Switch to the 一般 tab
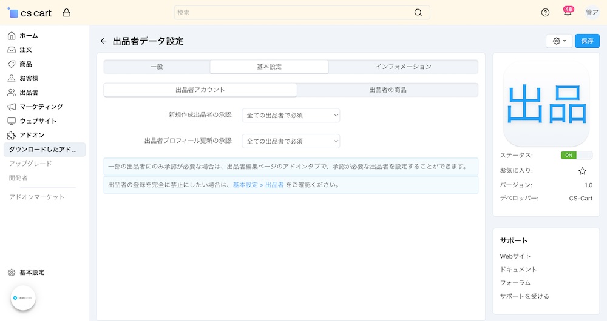The height and width of the screenshot is (321, 607). tap(157, 67)
